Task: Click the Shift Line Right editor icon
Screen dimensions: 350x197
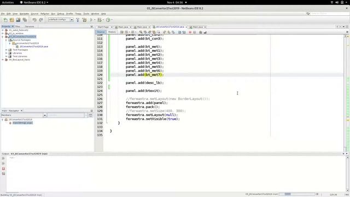Action: click(184, 32)
